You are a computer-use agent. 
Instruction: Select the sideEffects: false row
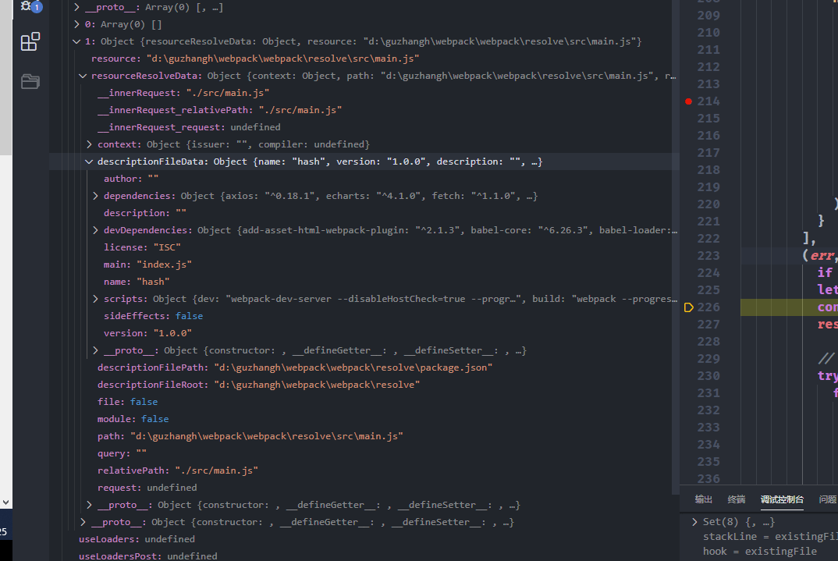click(153, 316)
